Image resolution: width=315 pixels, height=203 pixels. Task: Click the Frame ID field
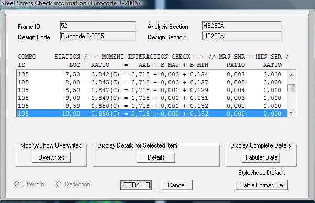click(98, 26)
